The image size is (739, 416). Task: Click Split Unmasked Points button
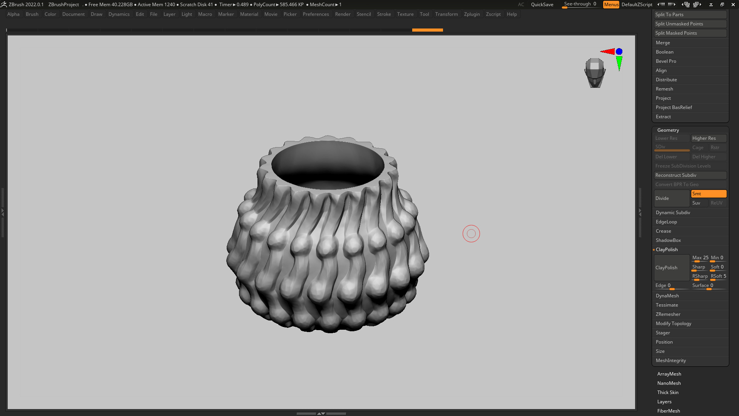click(x=690, y=24)
